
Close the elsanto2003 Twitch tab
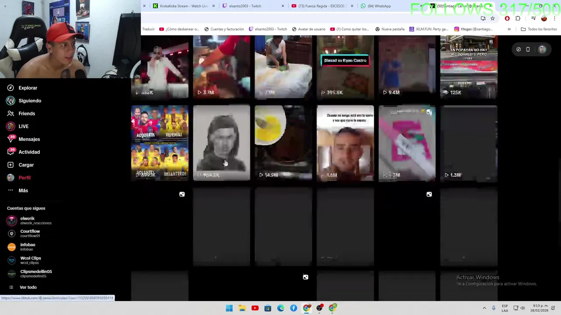coord(283,6)
